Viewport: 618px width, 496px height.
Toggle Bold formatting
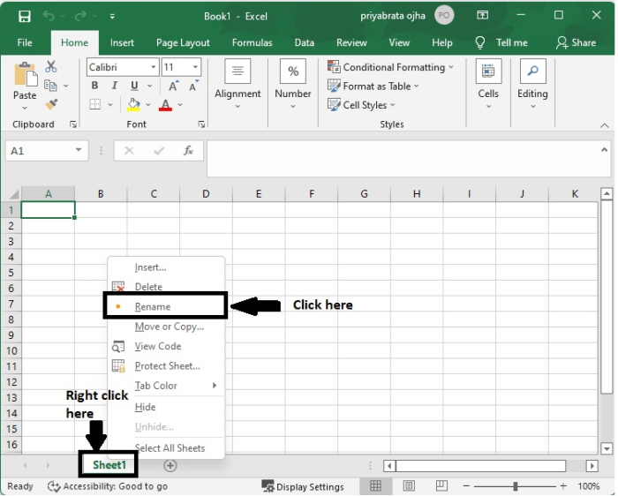(x=94, y=86)
